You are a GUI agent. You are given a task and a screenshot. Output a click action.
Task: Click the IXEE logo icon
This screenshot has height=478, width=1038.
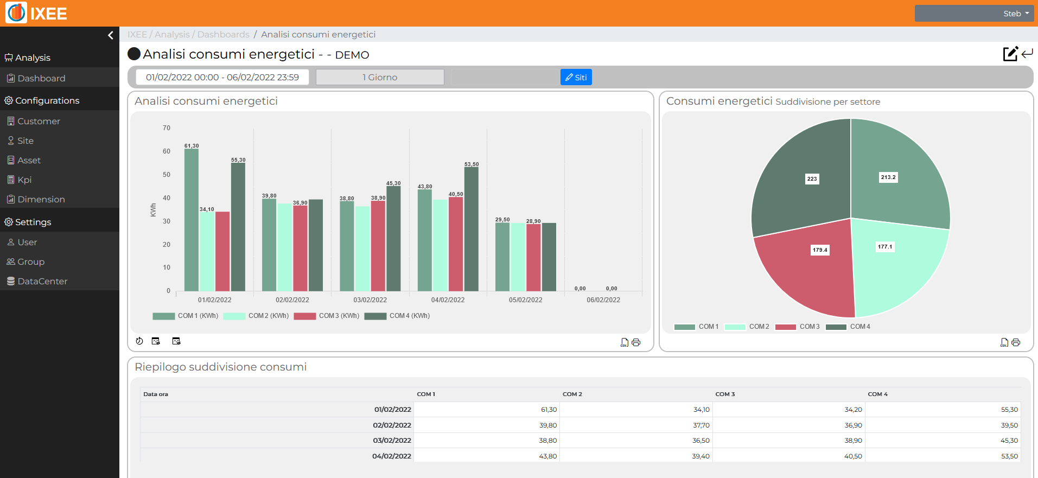click(16, 13)
